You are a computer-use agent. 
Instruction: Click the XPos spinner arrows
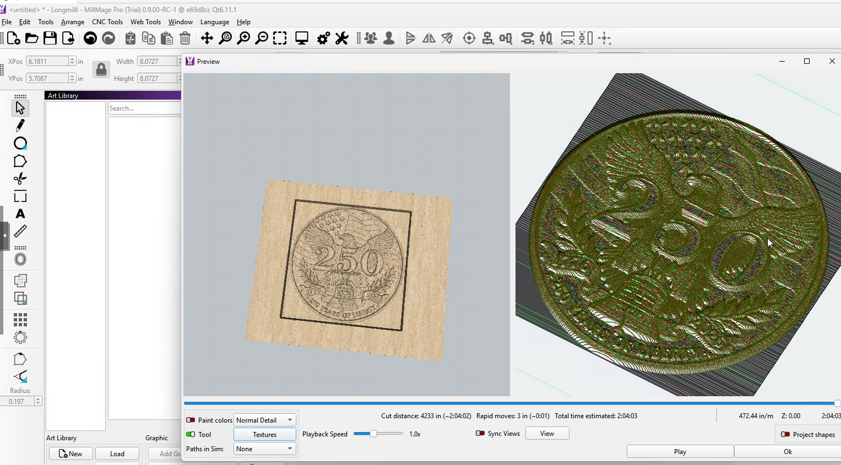pos(72,61)
